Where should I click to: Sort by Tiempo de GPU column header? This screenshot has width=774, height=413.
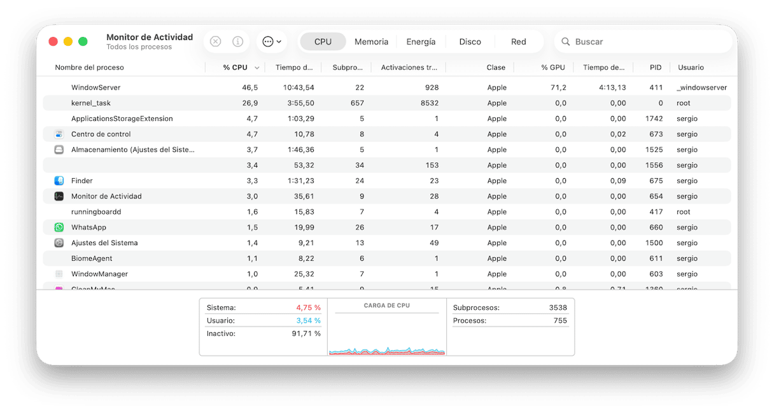coord(603,67)
